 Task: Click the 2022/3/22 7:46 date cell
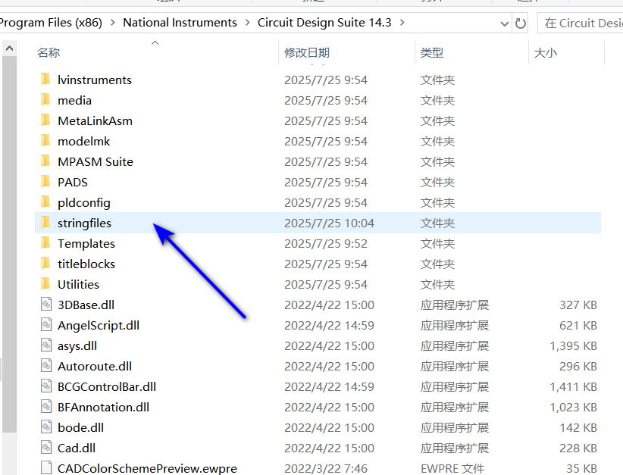click(x=326, y=469)
